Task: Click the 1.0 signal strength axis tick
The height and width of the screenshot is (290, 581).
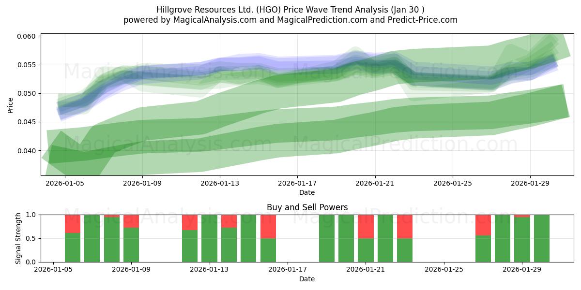Action: tap(31, 215)
